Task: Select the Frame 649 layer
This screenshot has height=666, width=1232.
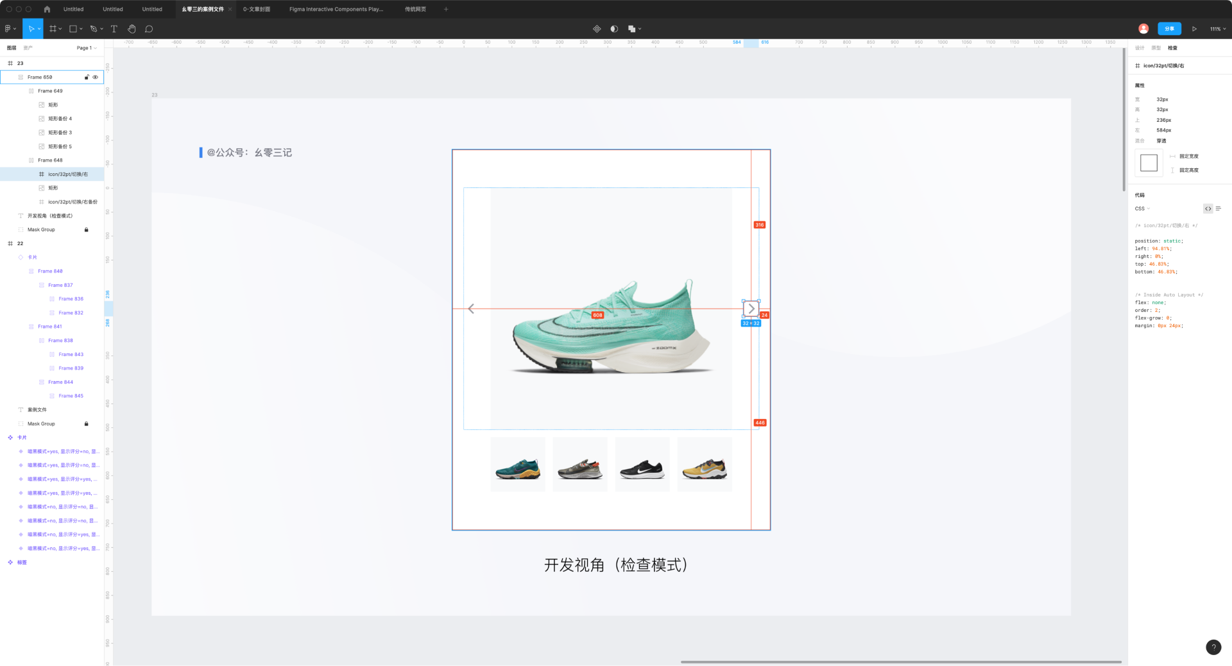Action: 52,91
